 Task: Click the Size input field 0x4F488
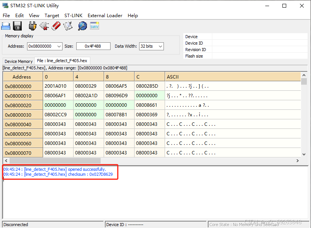coord(93,46)
